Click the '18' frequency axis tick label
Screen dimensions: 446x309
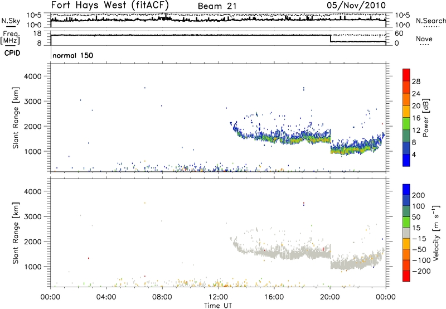pos(37,33)
